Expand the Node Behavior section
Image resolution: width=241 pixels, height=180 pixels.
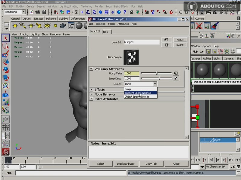(x=91, y=94)
